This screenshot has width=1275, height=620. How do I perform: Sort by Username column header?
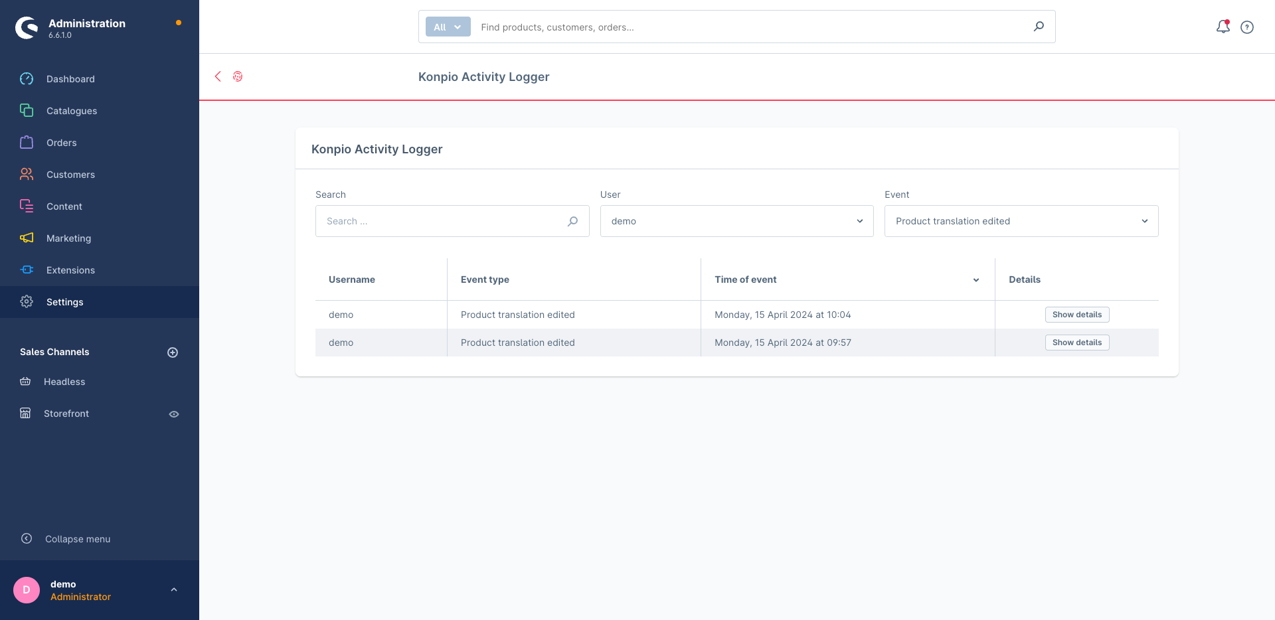coord(381,279)
